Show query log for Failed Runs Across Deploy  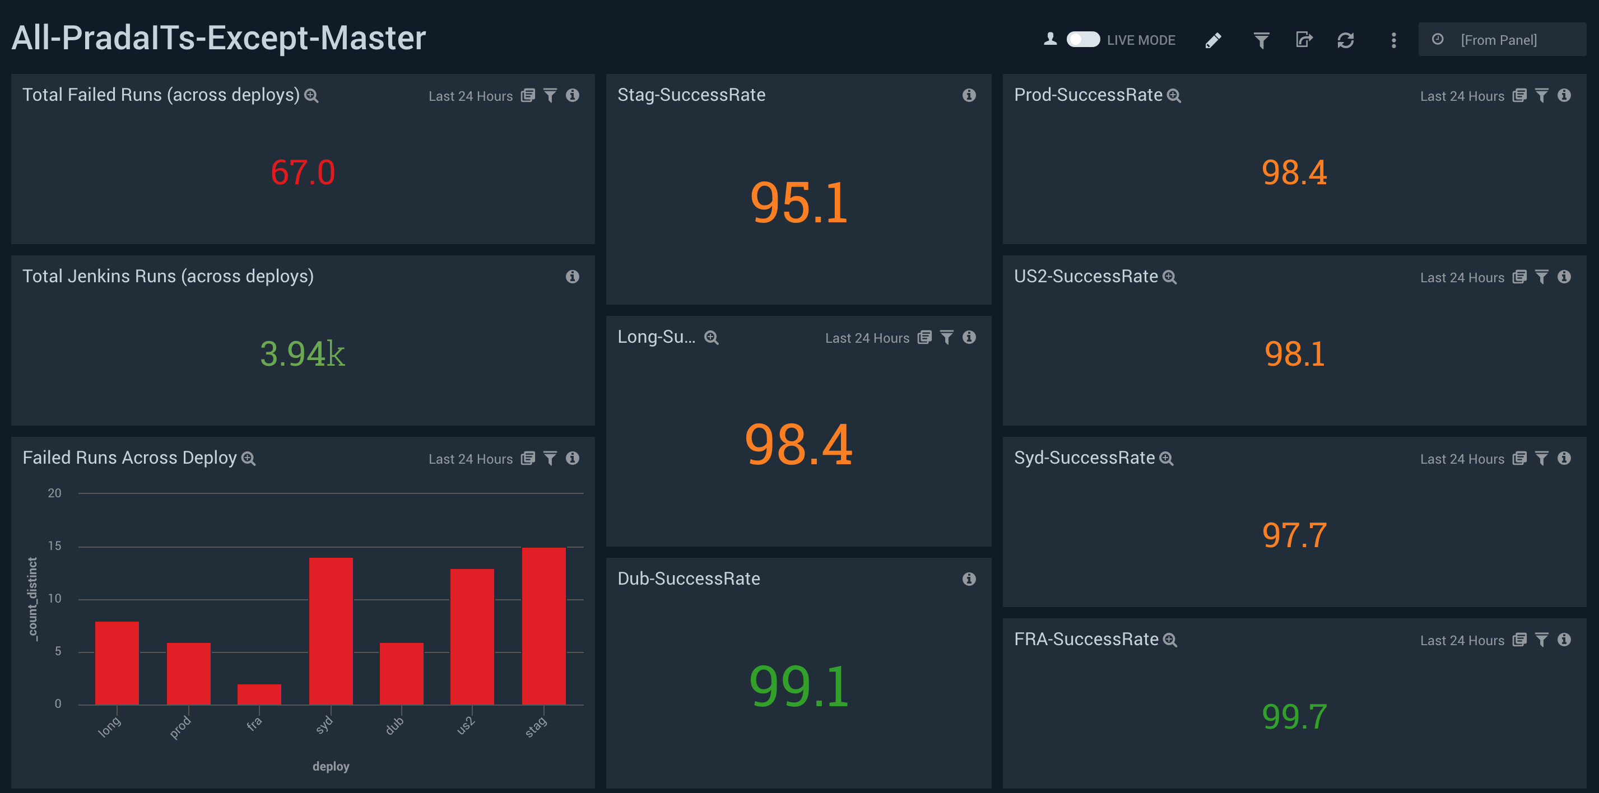(x=528, y=459)
